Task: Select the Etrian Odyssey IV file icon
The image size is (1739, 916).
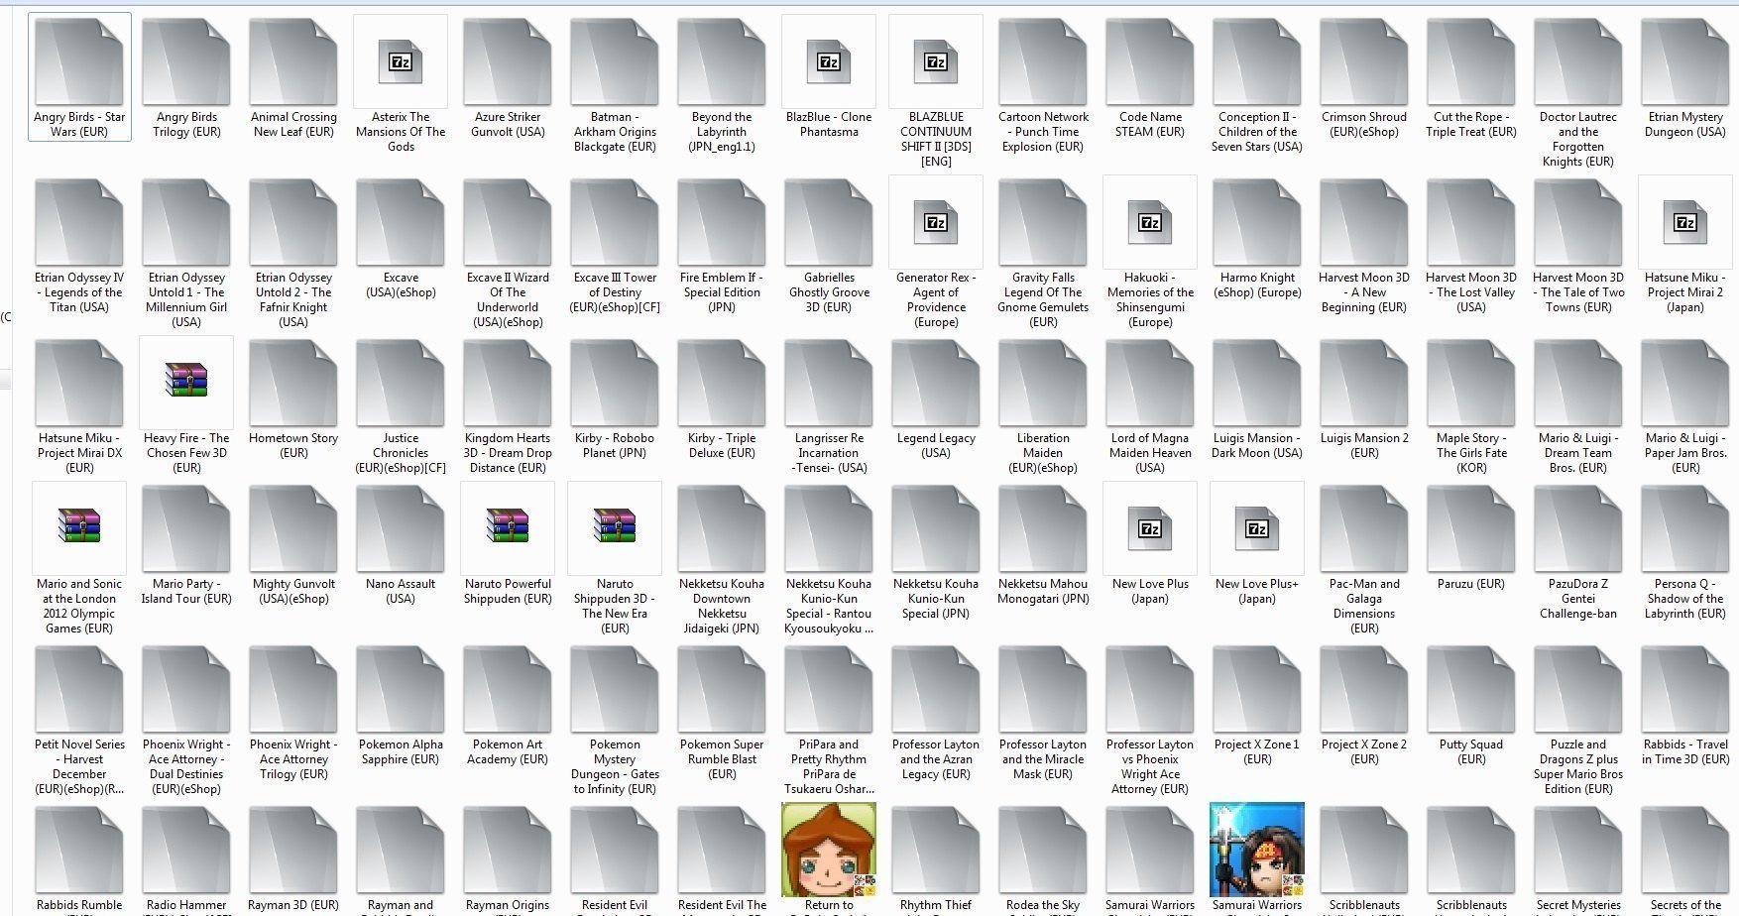Action: pos(79,222)
